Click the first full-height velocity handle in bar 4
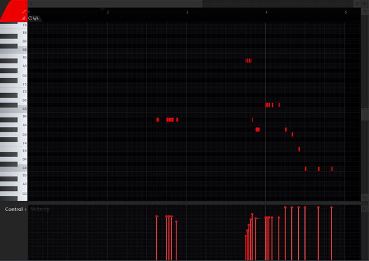This screenshot has height=261, width=369. click(x=285, y=208)
